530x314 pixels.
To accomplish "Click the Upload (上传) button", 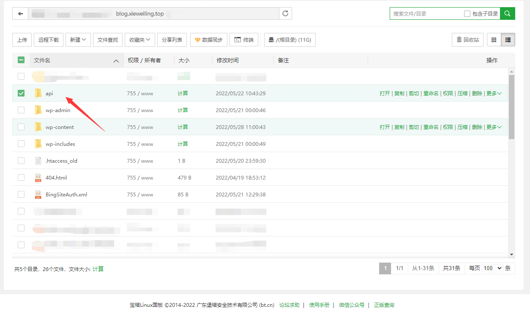I will (x=22, y=40).
